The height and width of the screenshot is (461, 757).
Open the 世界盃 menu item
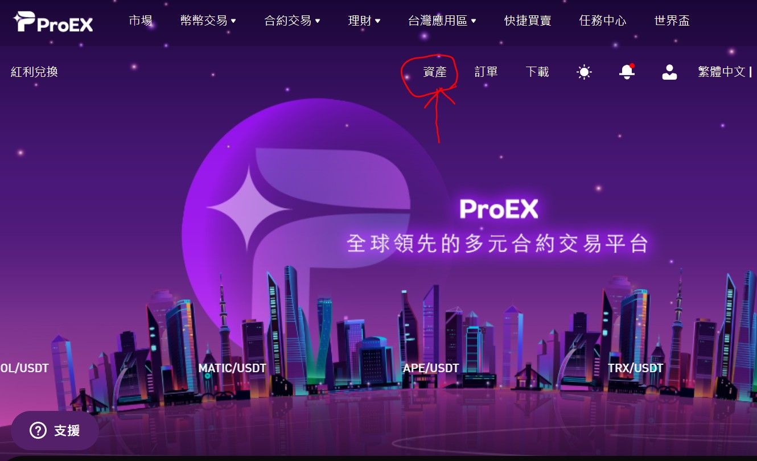[x=672, y=21]
